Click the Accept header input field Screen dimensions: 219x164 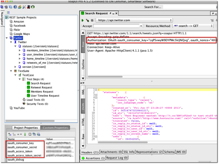[116, 26]
